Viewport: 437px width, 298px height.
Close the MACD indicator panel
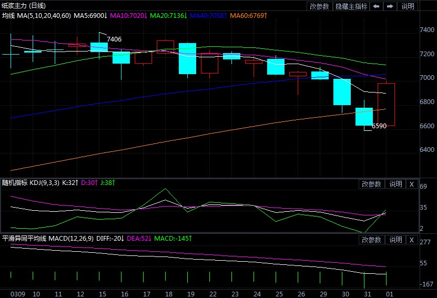[411, 240]
